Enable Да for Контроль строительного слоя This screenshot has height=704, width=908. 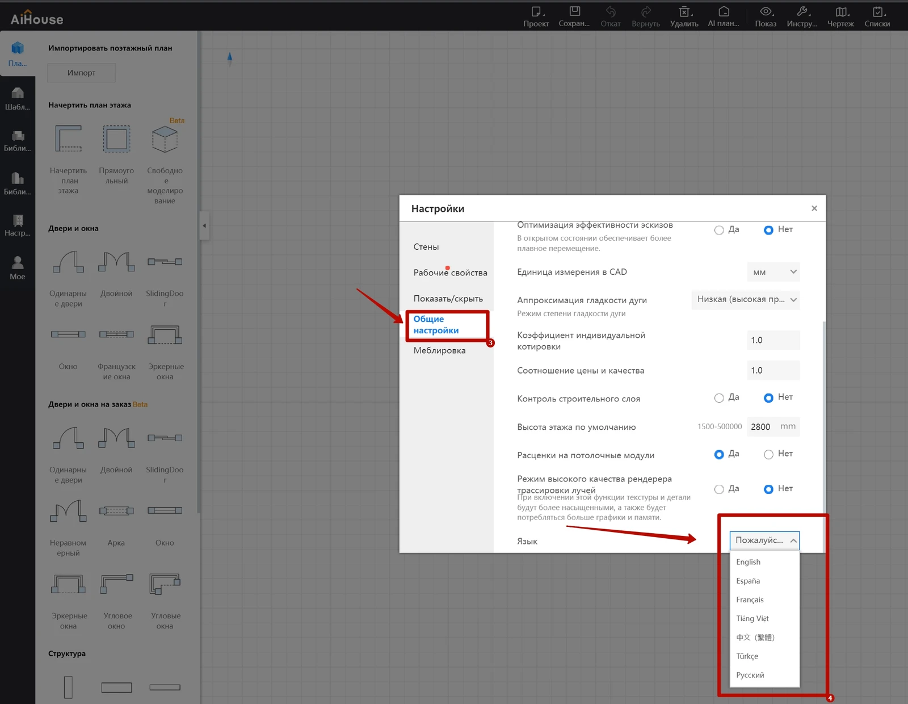point(719,398)
